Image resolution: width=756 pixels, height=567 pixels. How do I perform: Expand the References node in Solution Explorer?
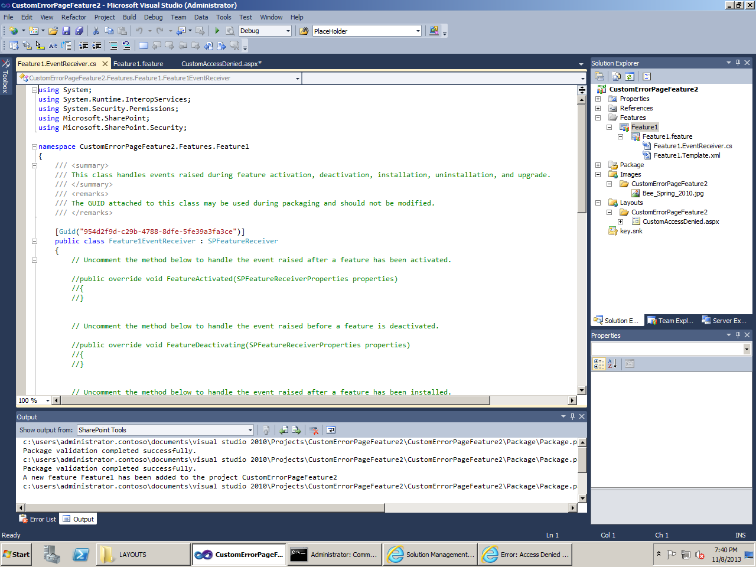[x=598, y=108]
